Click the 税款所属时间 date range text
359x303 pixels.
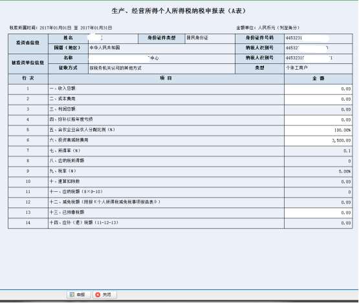pyautogui.click(x=61, y=28)
